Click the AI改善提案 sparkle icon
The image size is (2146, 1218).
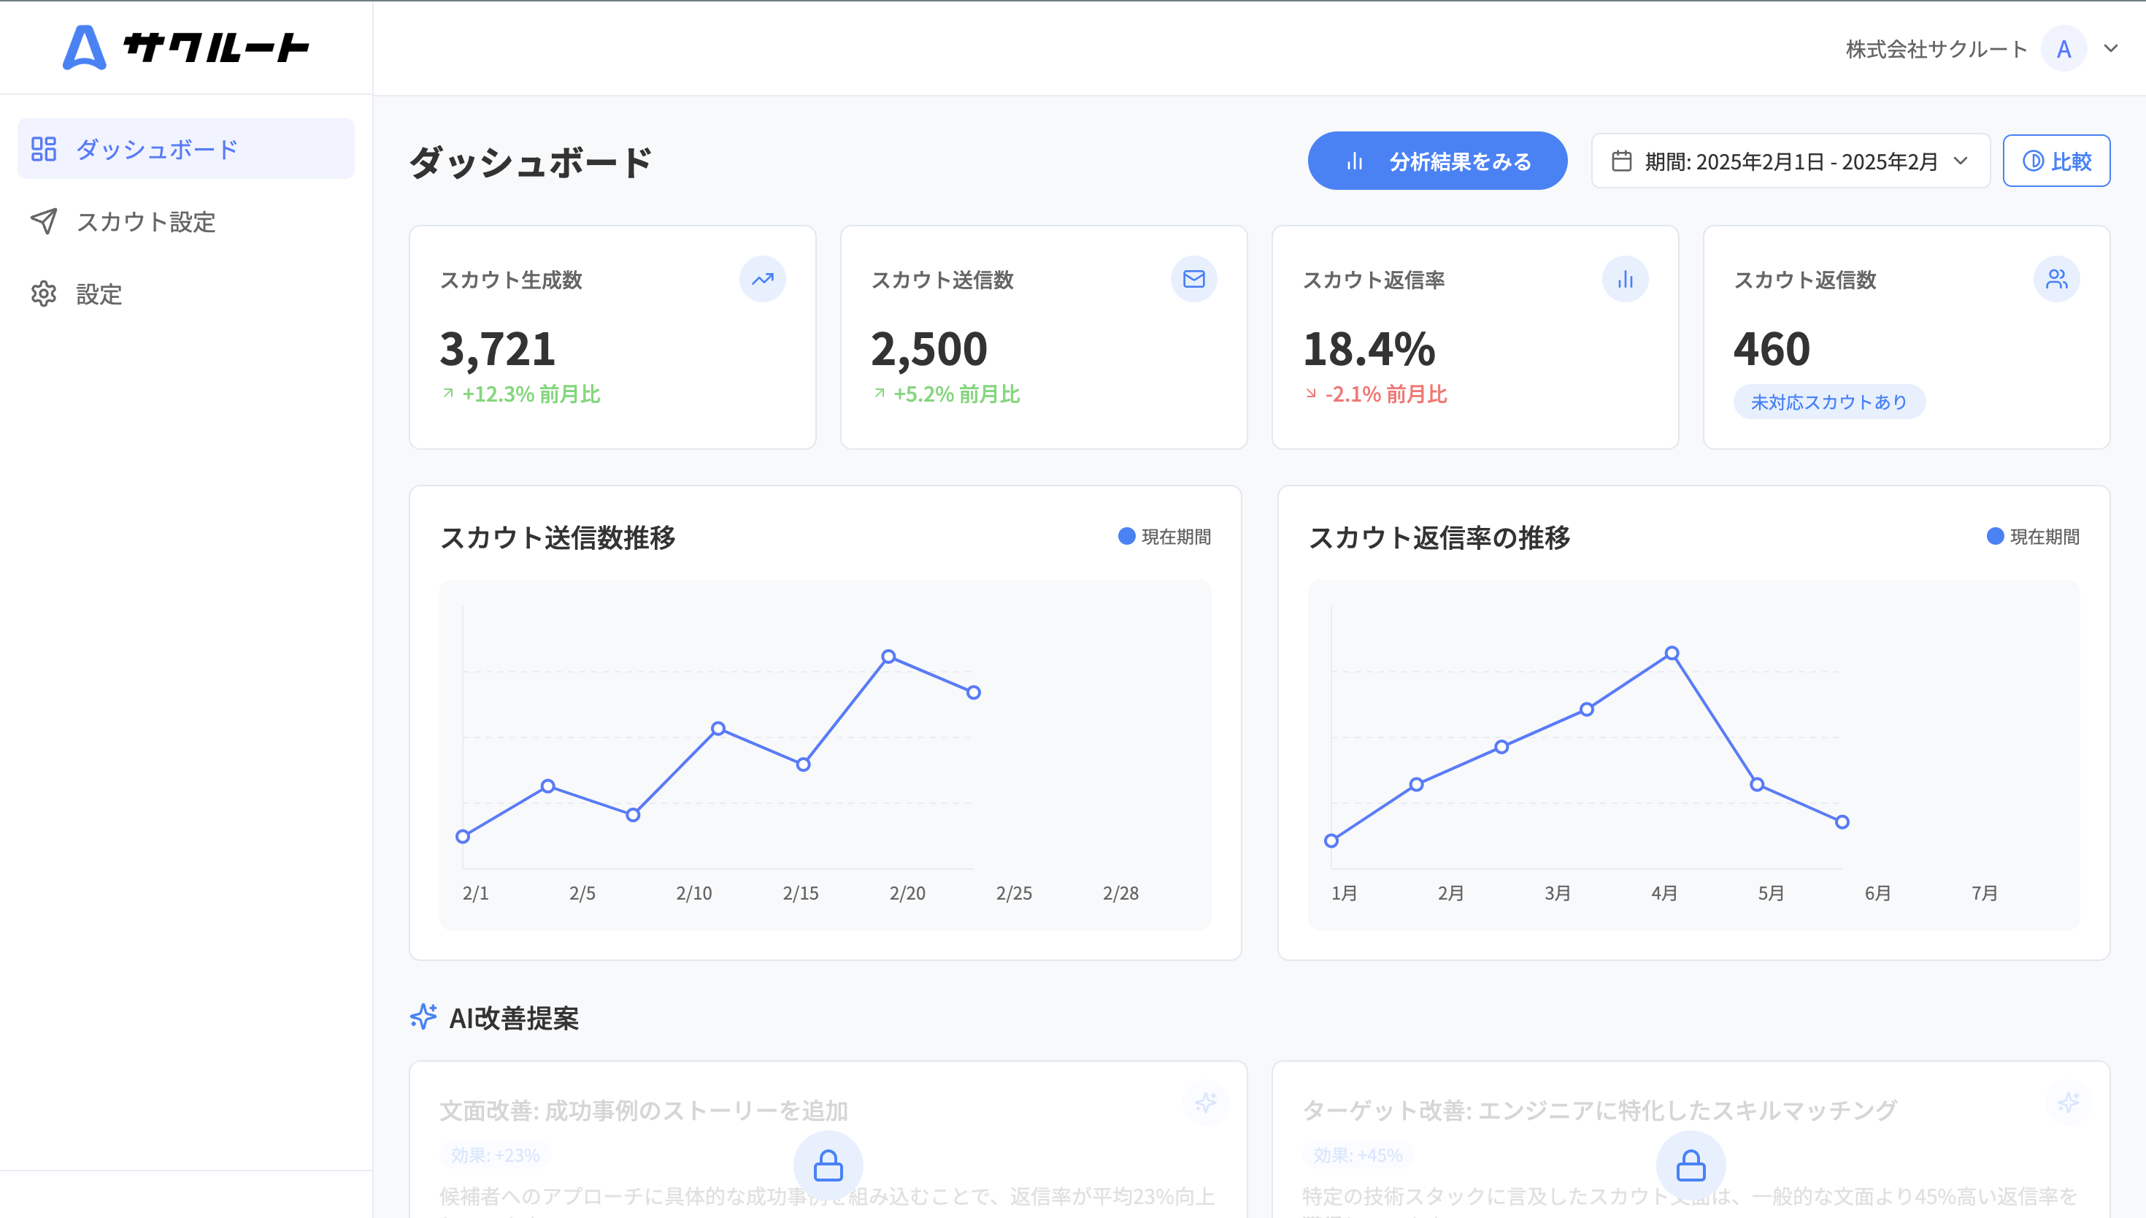[424, 1016]
